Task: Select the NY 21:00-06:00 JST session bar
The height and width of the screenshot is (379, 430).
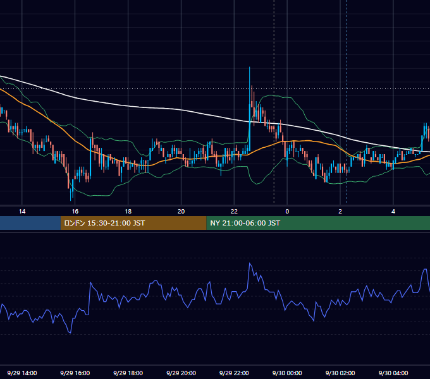Action: point(318,223)
